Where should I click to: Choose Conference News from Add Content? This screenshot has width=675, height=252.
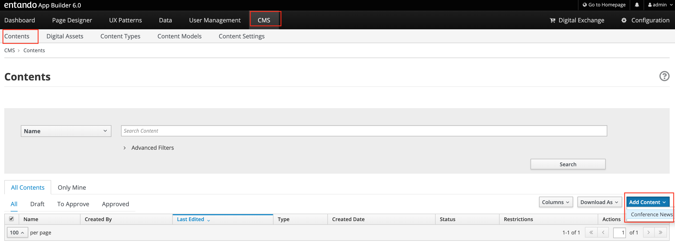pos(651,214)
